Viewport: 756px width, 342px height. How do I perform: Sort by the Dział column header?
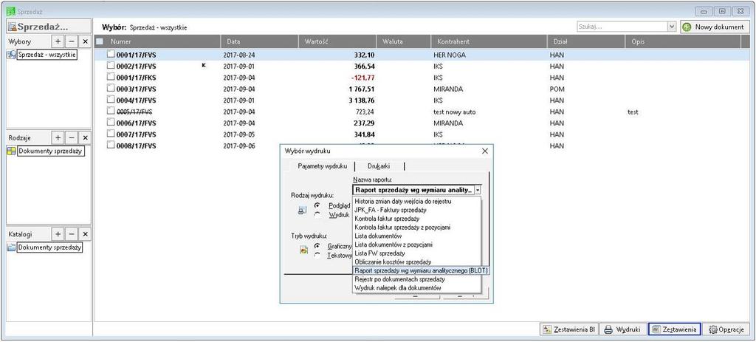tap(586, 41)
